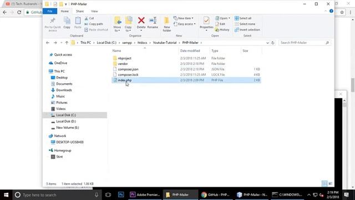Switch to the Home ribbon tab
This screenshot has height=200, width=355.
click(x=64, y=11)
